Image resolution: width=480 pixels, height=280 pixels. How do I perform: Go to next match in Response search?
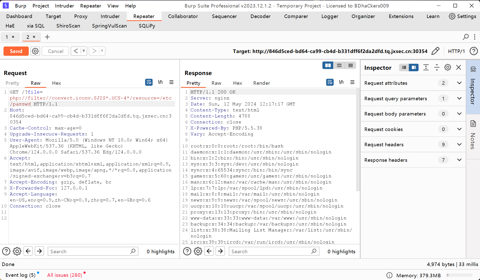tap(220, 251)
